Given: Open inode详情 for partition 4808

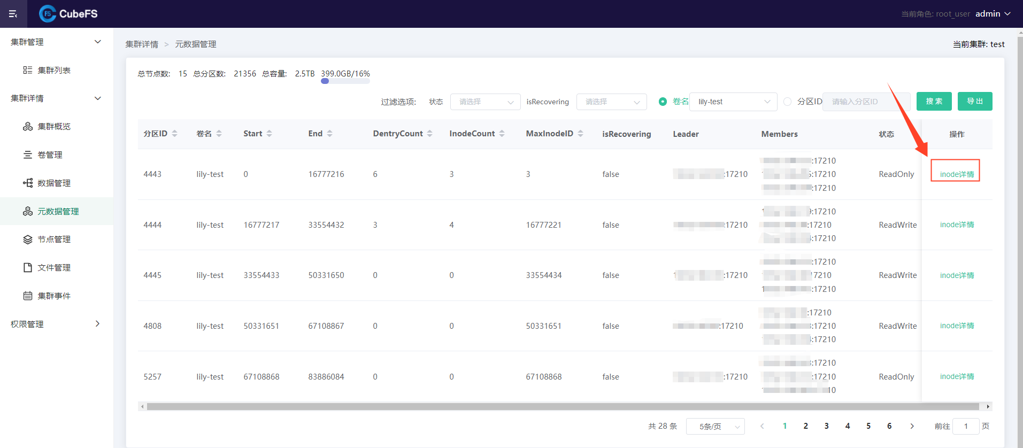Looking at the screenshot, I should pyautogui.click(x=957, y=326).
